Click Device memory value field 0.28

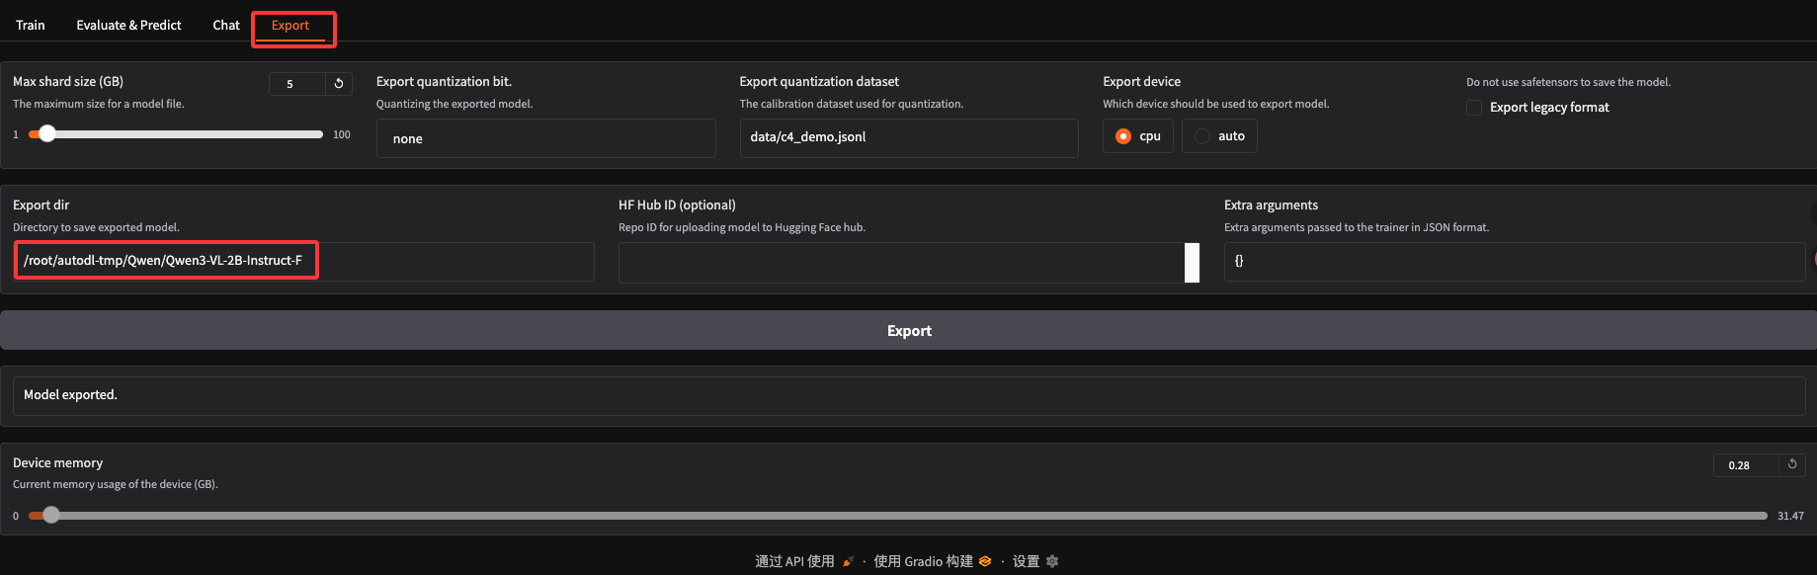[1746, 465]
